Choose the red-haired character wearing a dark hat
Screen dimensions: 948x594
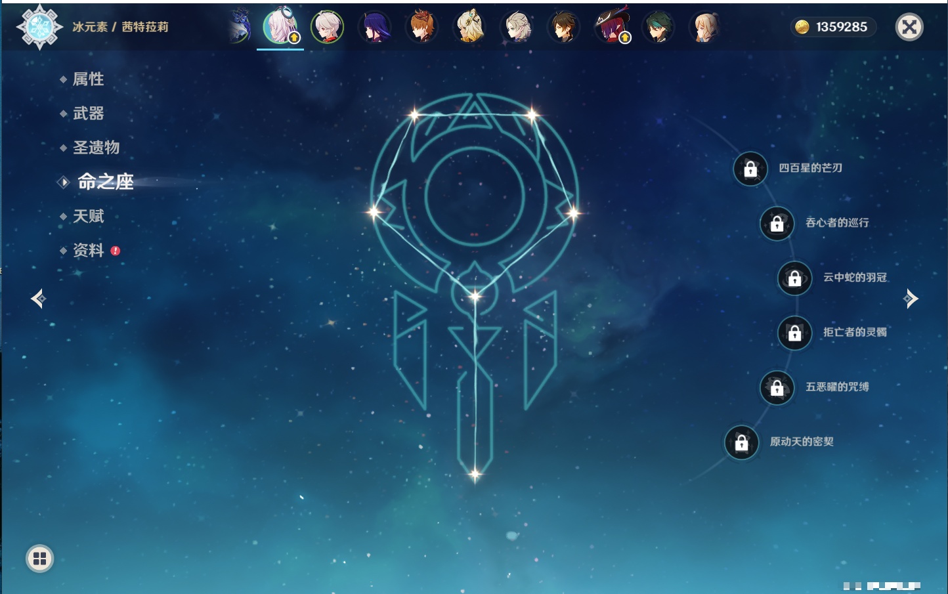[x=611, y=27]
